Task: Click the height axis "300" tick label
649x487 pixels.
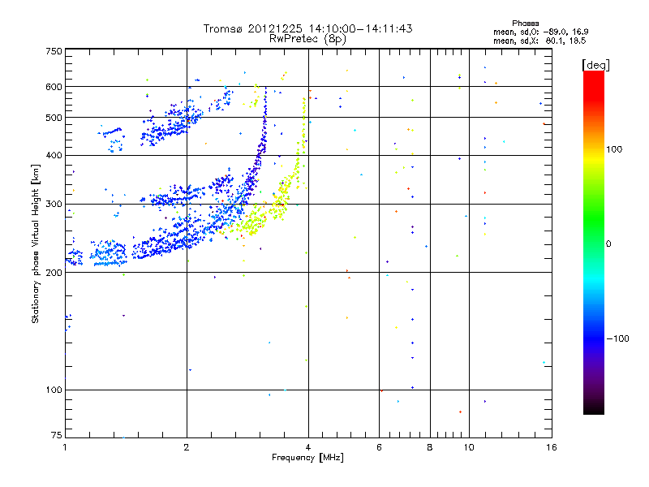Action: tap(54, 204)
